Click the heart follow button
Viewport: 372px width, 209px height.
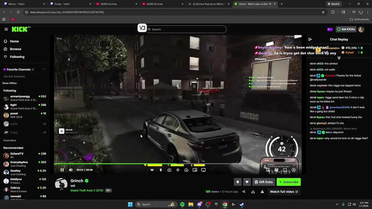[x=247, y=182]
